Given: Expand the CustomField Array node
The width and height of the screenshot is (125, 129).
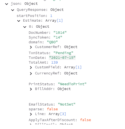Looking at the screenshot, I should (31, 68).
